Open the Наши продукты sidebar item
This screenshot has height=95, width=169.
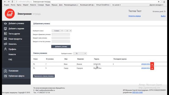pos(16,39)
